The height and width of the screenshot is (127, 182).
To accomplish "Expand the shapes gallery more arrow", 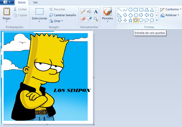I will (x=157, y=20).
